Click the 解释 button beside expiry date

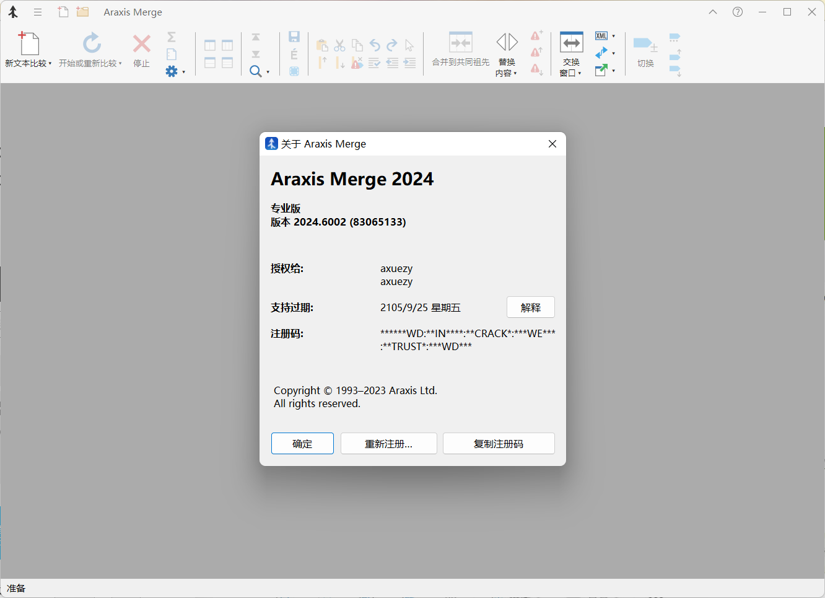pyautogui.click(x=531, y=307)
